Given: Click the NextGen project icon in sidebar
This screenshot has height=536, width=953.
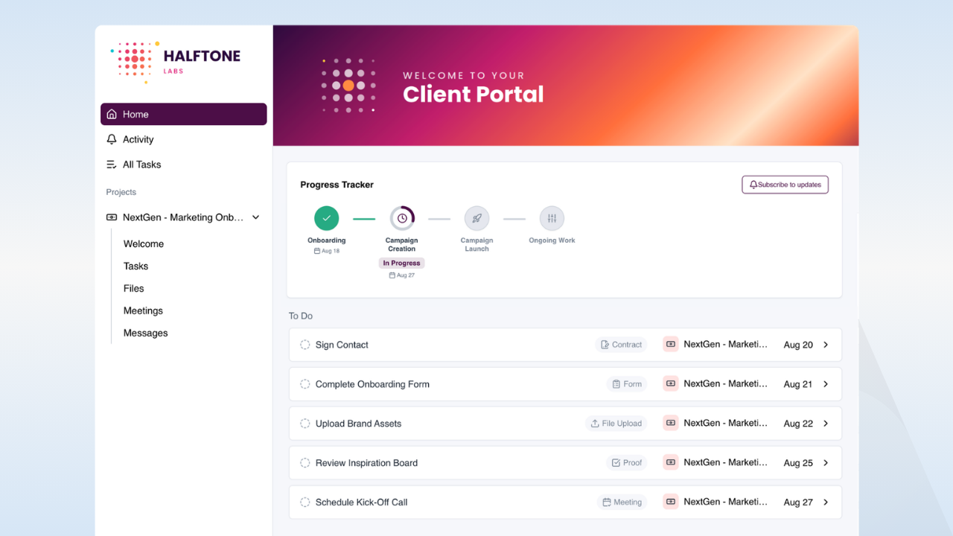Looking at the screenshot, I should click(112, 217).
